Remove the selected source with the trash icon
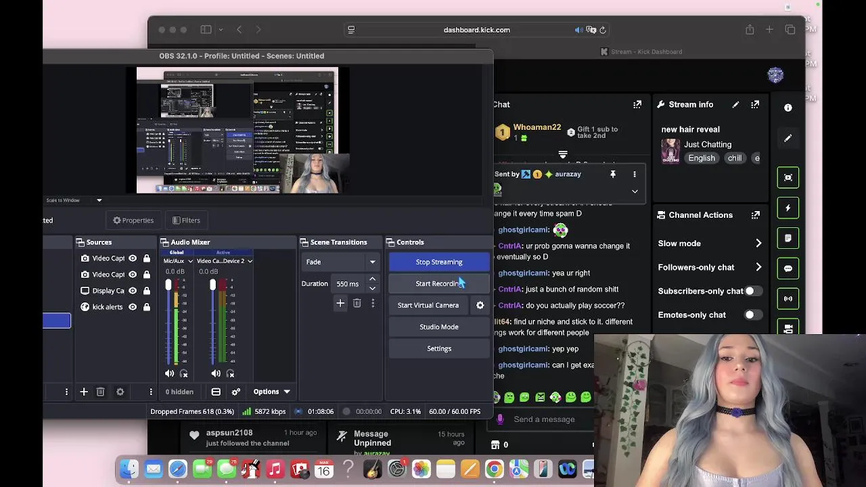Screen dimensions: 866x487 [100, 392]
